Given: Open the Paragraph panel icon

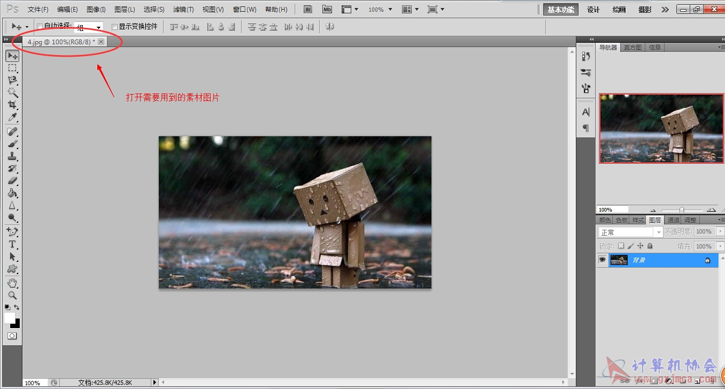Looking at the screenshot, I should [x=586, y=128].
